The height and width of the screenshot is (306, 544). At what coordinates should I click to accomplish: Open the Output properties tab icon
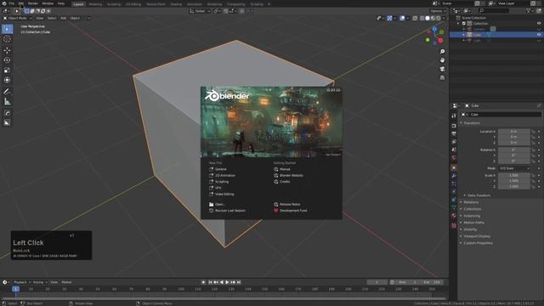(454, 133)
